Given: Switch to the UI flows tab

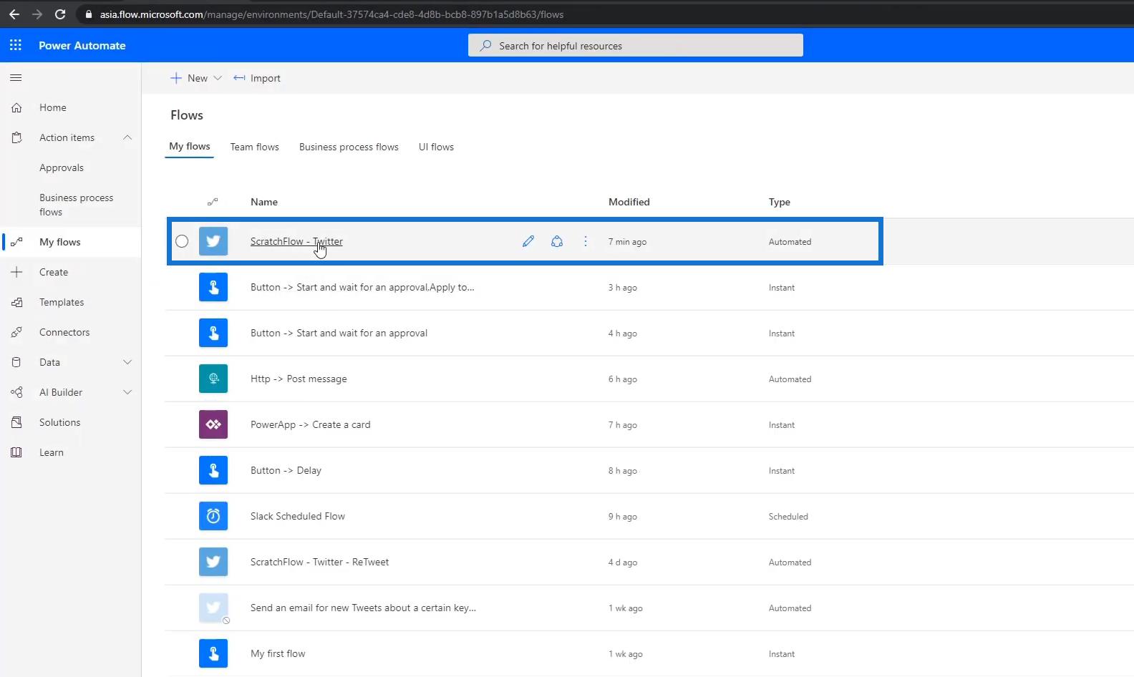Looking at the screenshot, I should [x=436, y=147].
